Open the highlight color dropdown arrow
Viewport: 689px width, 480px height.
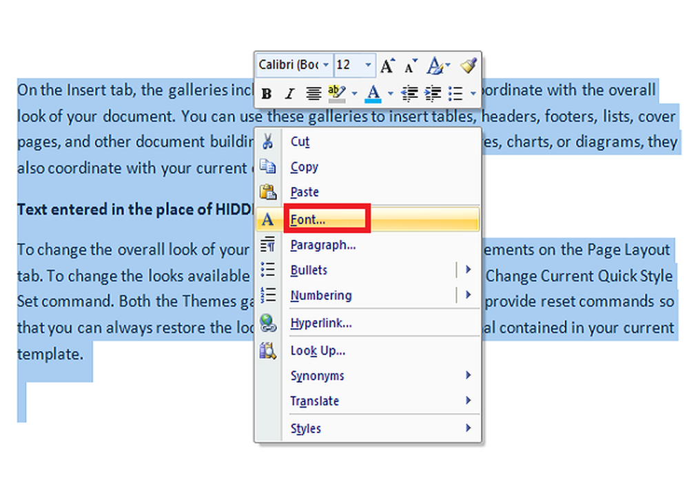354,94
